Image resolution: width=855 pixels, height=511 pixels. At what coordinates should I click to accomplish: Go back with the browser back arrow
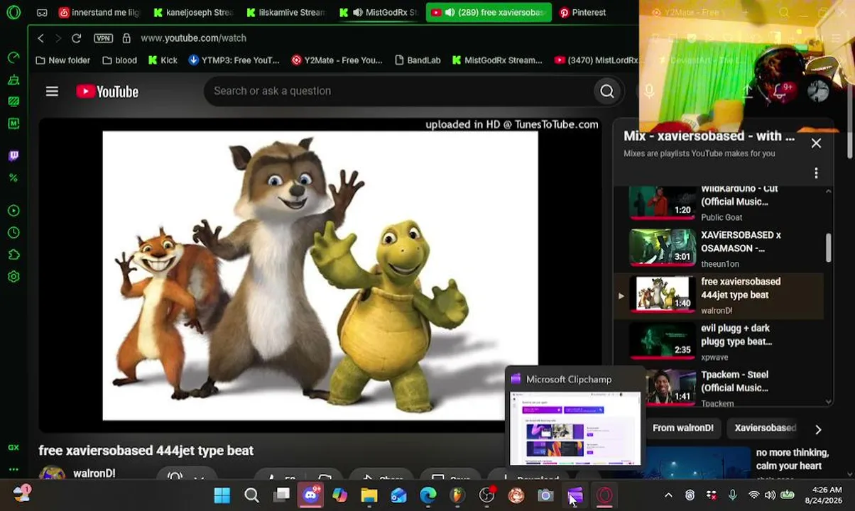40,38
